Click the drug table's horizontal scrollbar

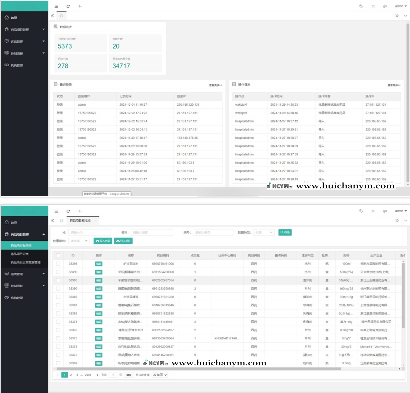198,369
